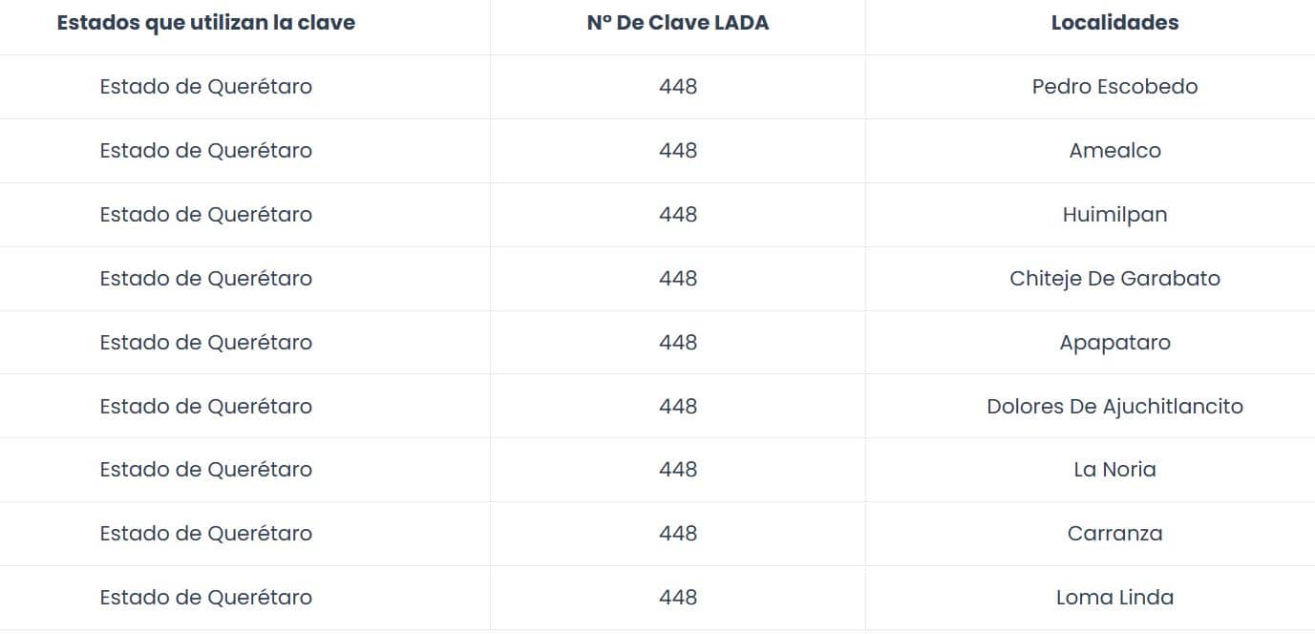The height and width of the screenshot is (634, 1315).
Task: Click the 'Pedro Escobedo' locality cell
Action: pyautogui.click(x=1114, y=87)
